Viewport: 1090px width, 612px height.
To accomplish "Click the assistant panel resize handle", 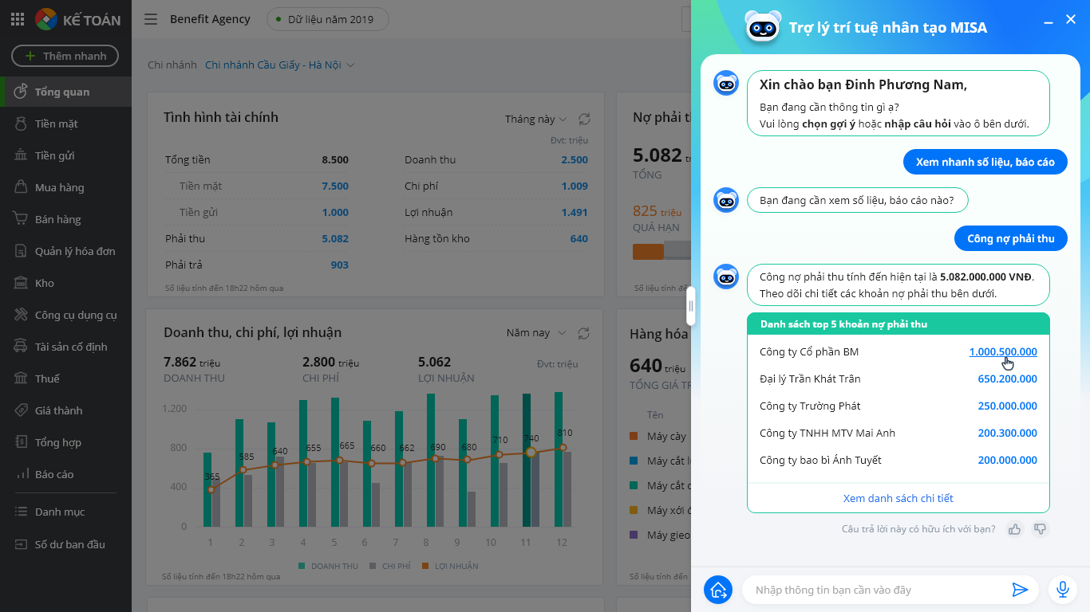I will (691, 306).
